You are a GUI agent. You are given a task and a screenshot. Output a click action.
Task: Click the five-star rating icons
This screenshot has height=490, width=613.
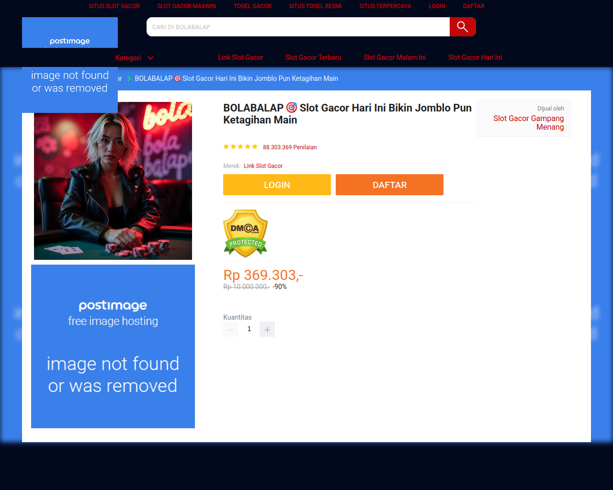240,147
